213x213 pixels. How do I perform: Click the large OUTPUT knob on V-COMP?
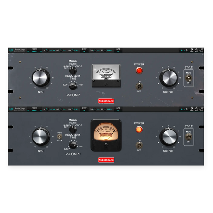click(x=169, y=78)
